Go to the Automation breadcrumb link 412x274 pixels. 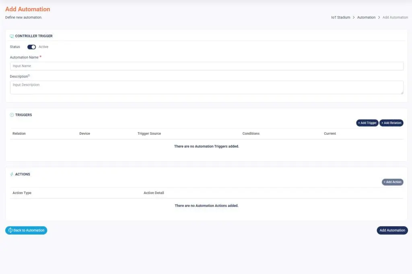(x=366, y=18)
